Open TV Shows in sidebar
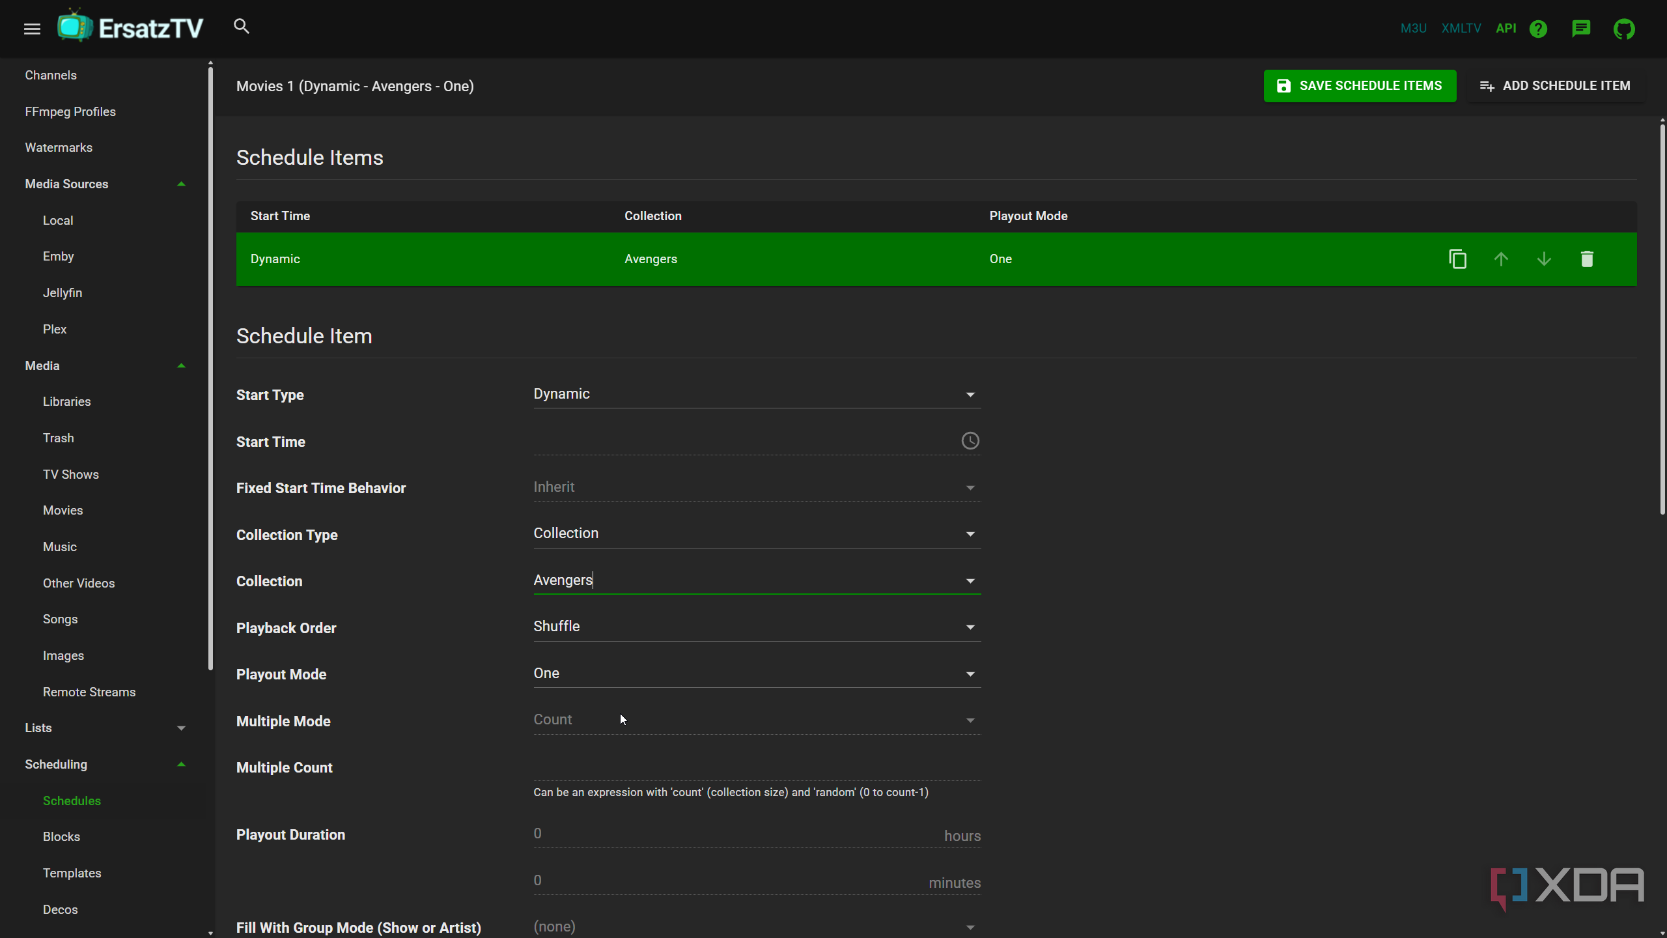The height and width of the screenshot is (938, 1667). (x=71, y=475)
